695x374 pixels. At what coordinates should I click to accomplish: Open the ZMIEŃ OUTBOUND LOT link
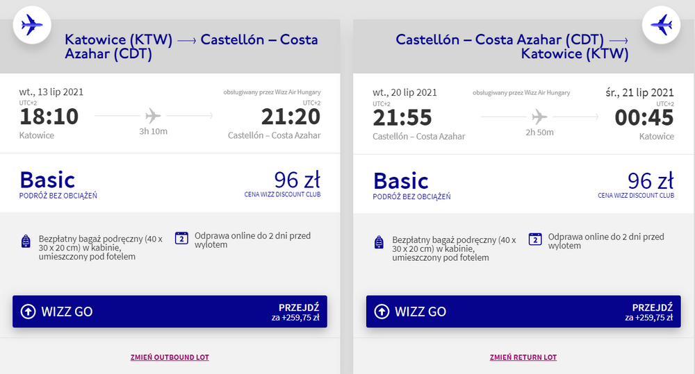pos(170,357)
